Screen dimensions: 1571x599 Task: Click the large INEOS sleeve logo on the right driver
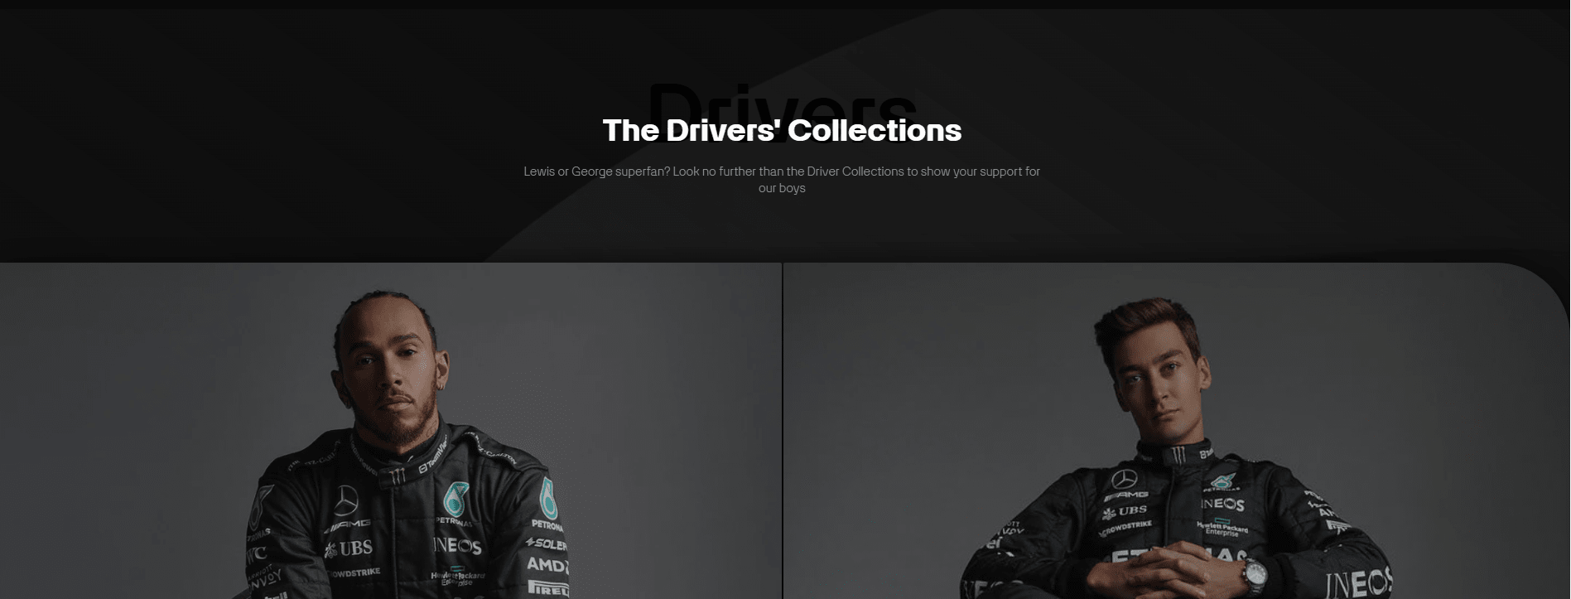point(1358,582)
